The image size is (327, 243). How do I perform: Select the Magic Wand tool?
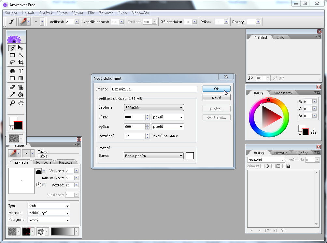(x=21, y=55)
